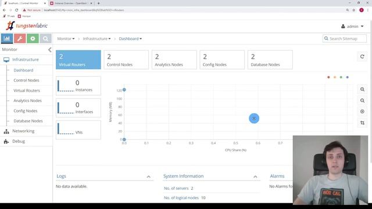Open Config Nodes in the sidebar

(26, 111)
